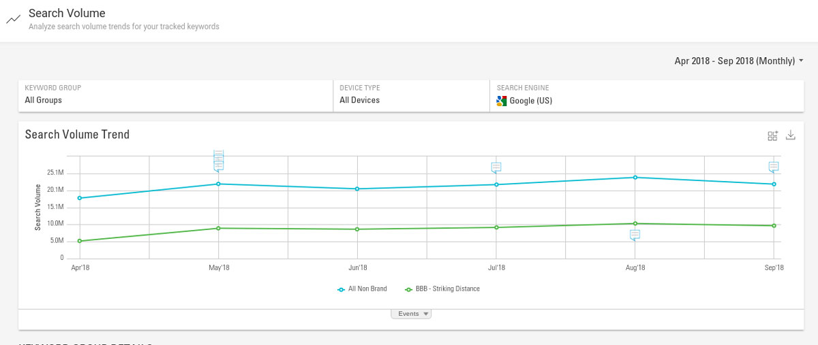Open the May'18 event annotation marker
This screenshot has width=818, height=345.
click(x=218, y=161)
